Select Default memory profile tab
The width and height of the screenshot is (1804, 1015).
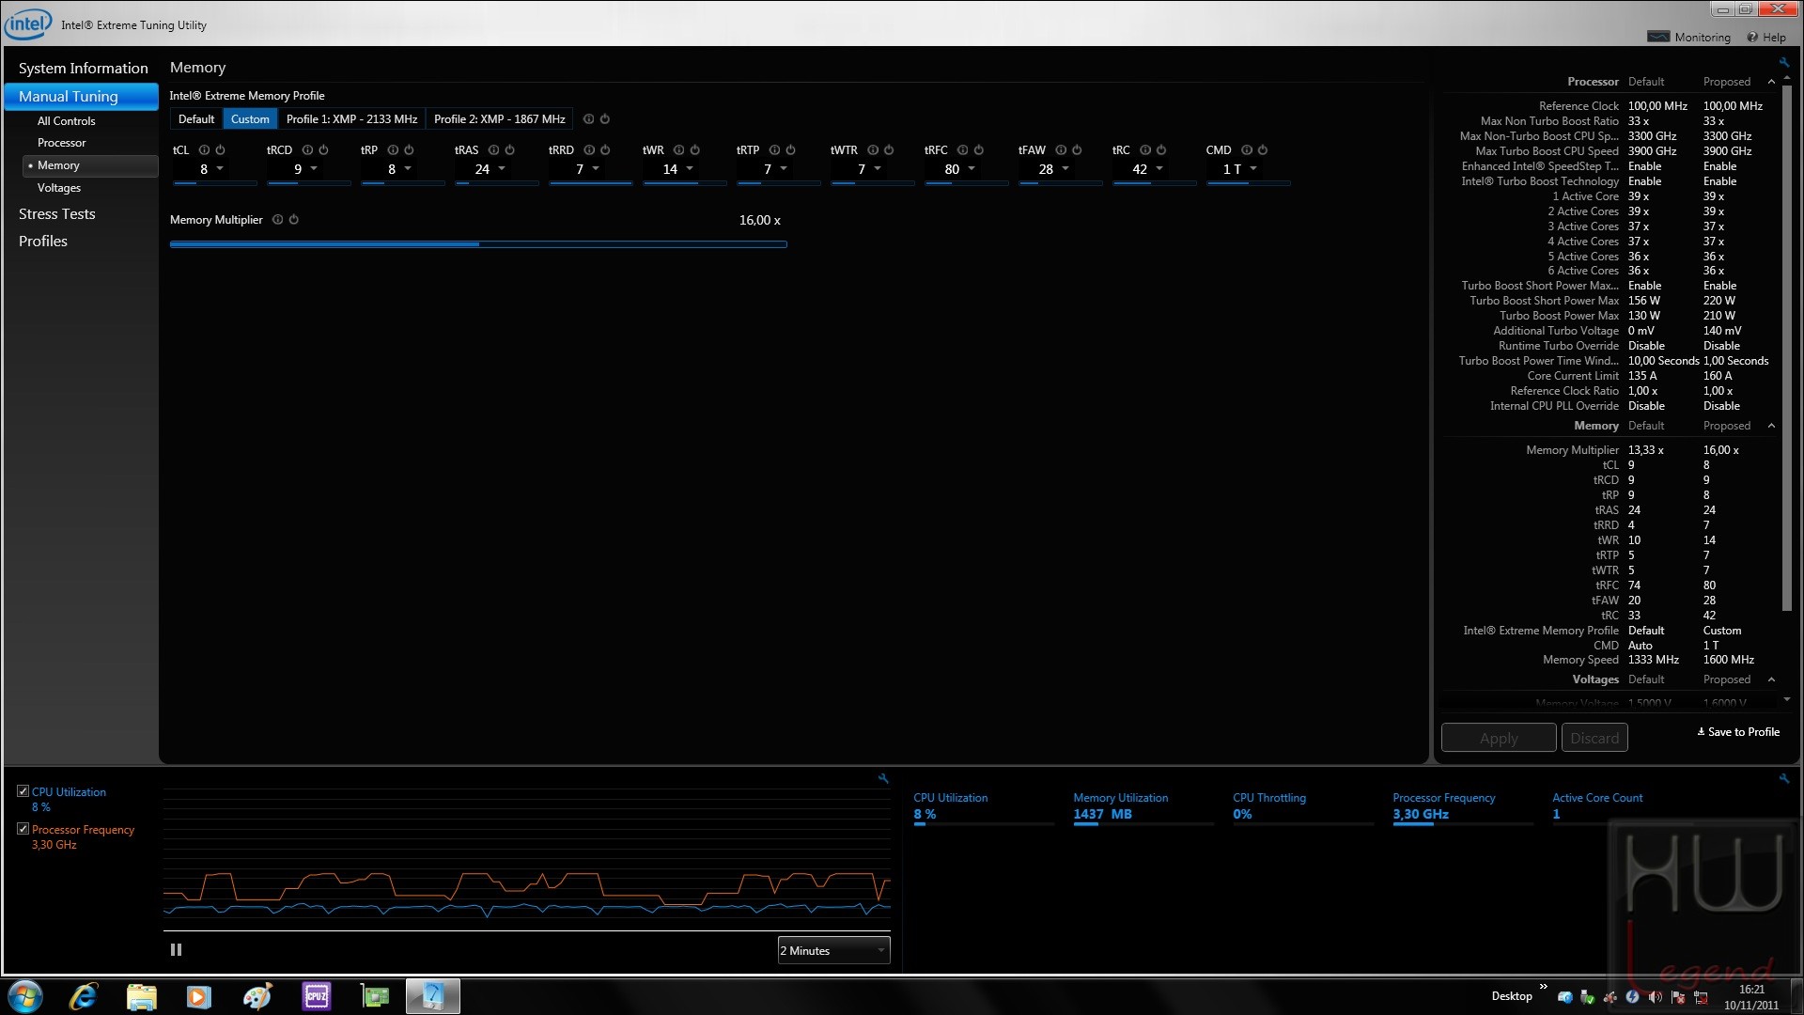point(196,119)
